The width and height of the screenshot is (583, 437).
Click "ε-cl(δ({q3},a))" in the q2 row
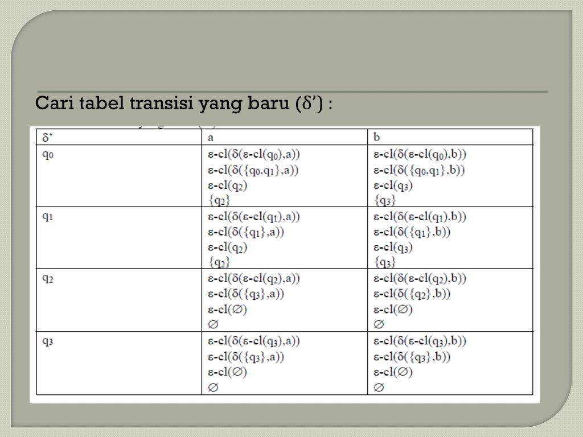pos(246,294)
